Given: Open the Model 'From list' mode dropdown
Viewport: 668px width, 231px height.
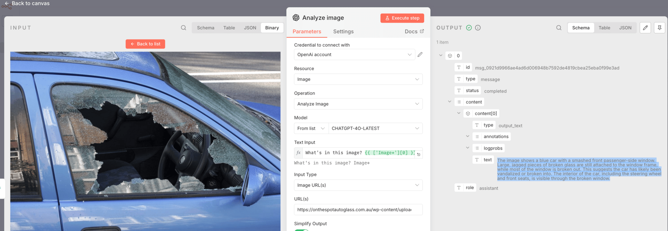Looking at the screenshot, I should coord(311,128).
